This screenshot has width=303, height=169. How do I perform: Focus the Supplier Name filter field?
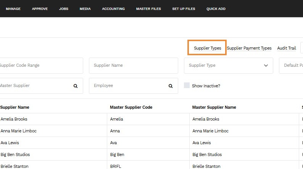[134, 66]
